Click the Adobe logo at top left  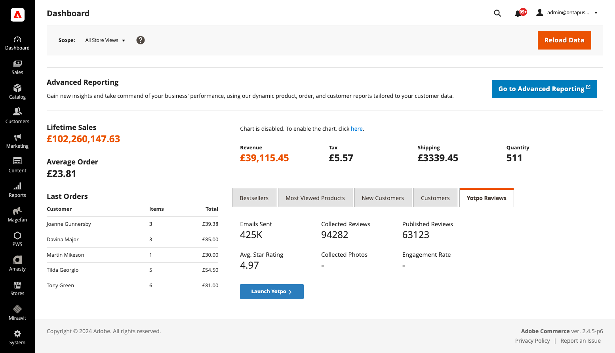tap(17, 15)
